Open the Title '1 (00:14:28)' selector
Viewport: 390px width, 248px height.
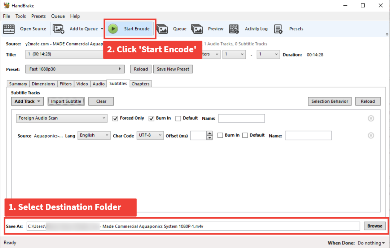click(64, 54)
